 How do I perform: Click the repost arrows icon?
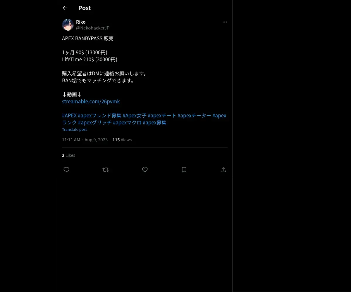pos(106,170)
